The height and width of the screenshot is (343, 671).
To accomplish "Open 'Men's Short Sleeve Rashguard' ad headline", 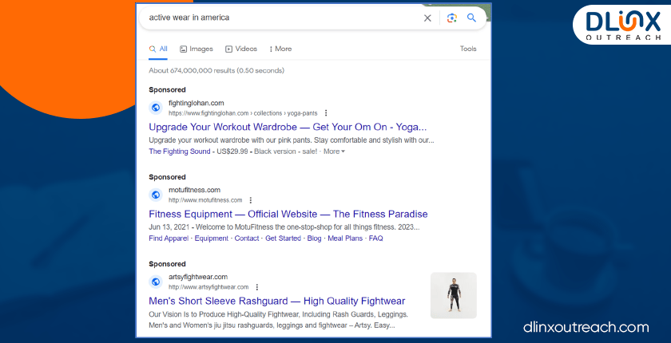I will click(x=277, y=302).
